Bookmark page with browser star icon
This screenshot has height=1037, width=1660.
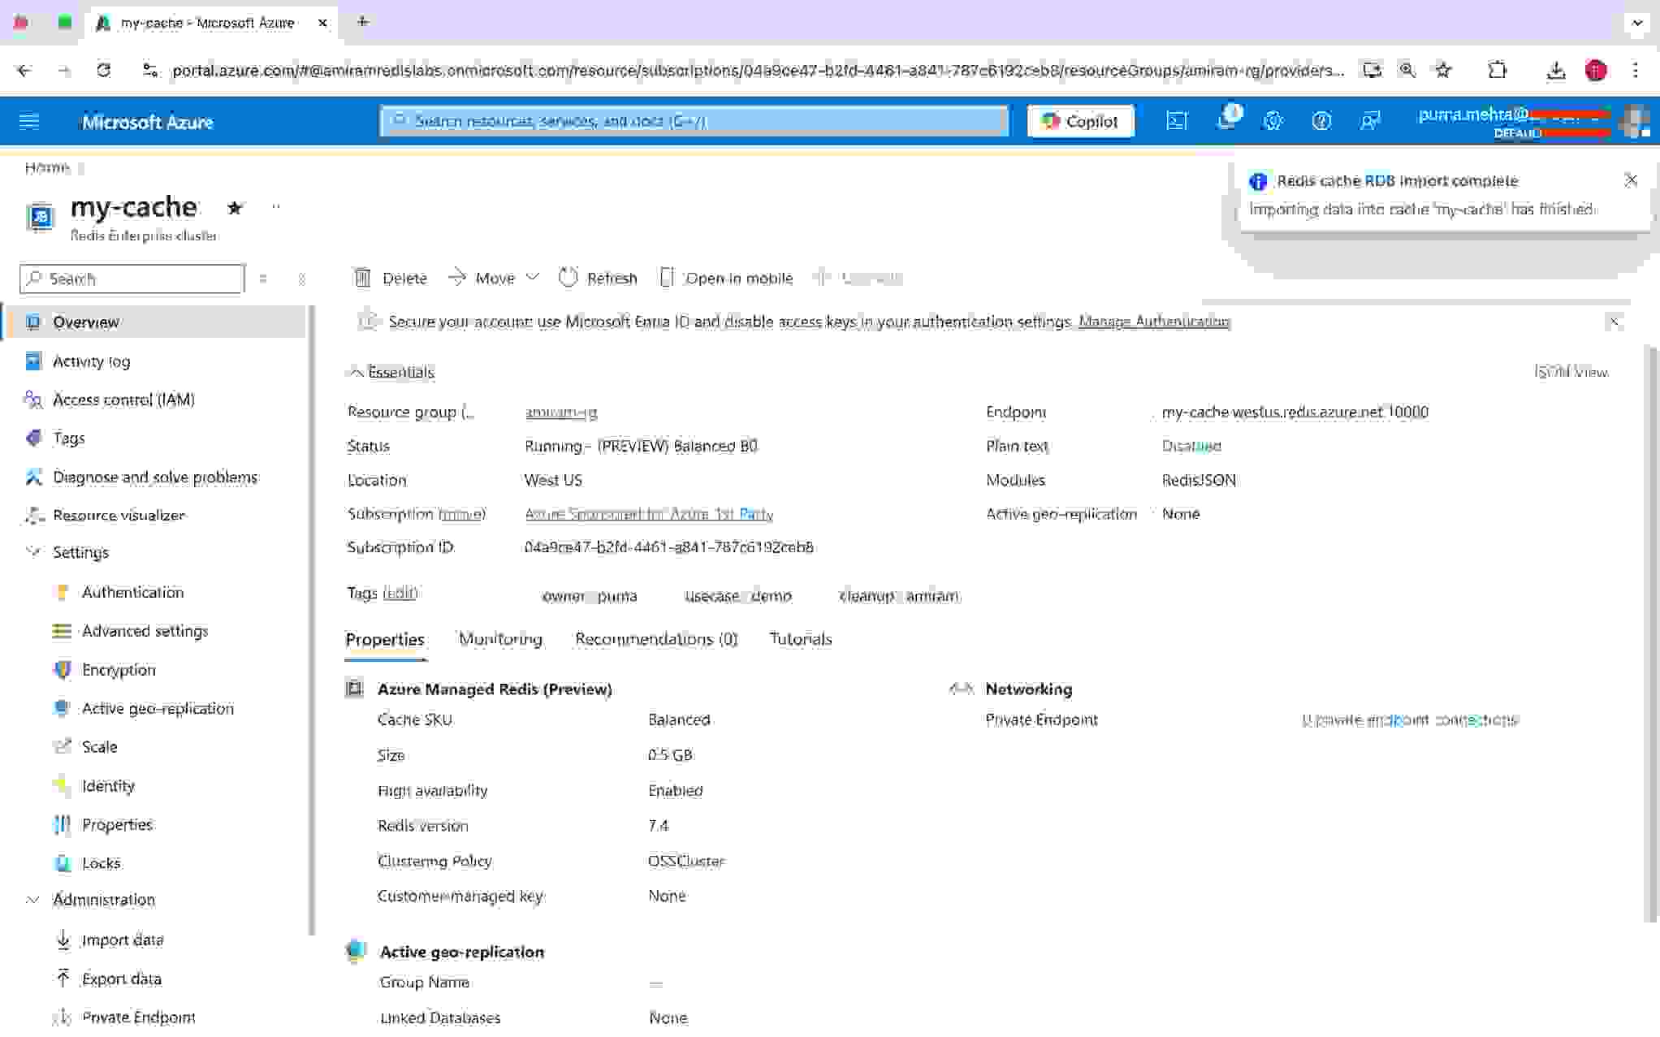[x=1443, y=71]
